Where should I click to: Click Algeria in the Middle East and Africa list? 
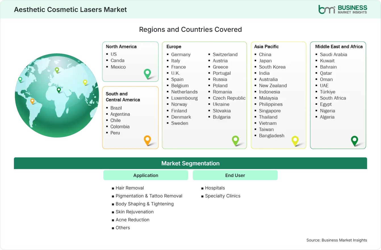[327, 117]
